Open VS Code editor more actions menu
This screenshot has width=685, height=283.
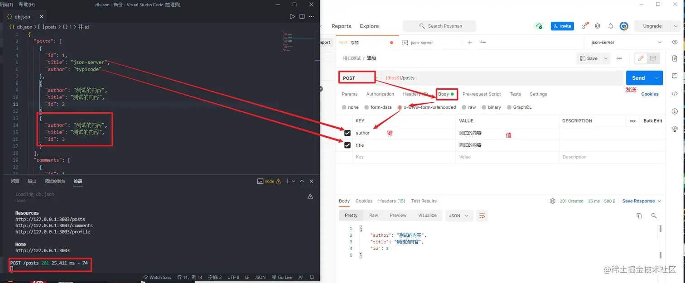click(312, 16)
